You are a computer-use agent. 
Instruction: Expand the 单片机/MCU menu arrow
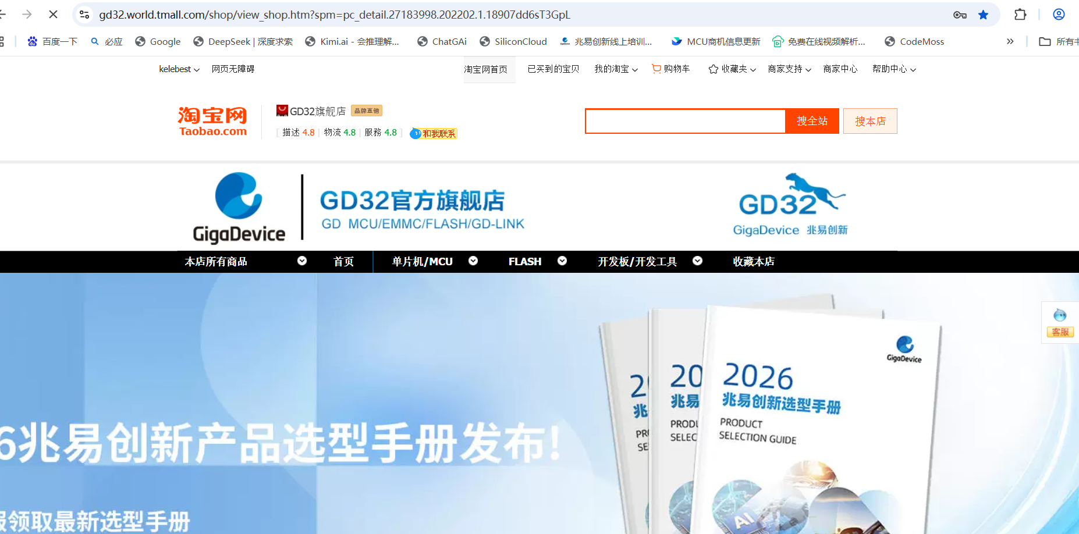click(x=473, y=261)
